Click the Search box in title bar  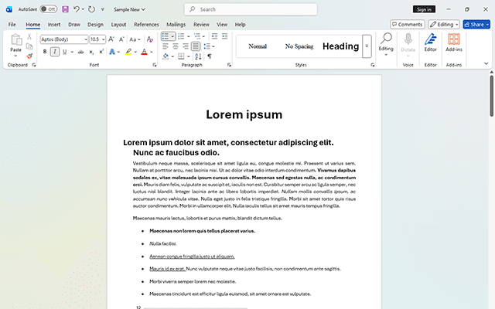click(x=251, y=9)
